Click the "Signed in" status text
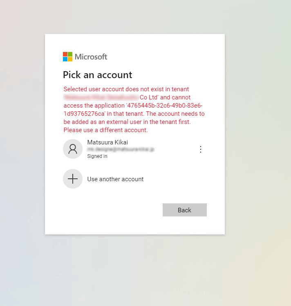The height and width of the screenshot is (306, 291). pyautogui.click(x=97, y=156)
